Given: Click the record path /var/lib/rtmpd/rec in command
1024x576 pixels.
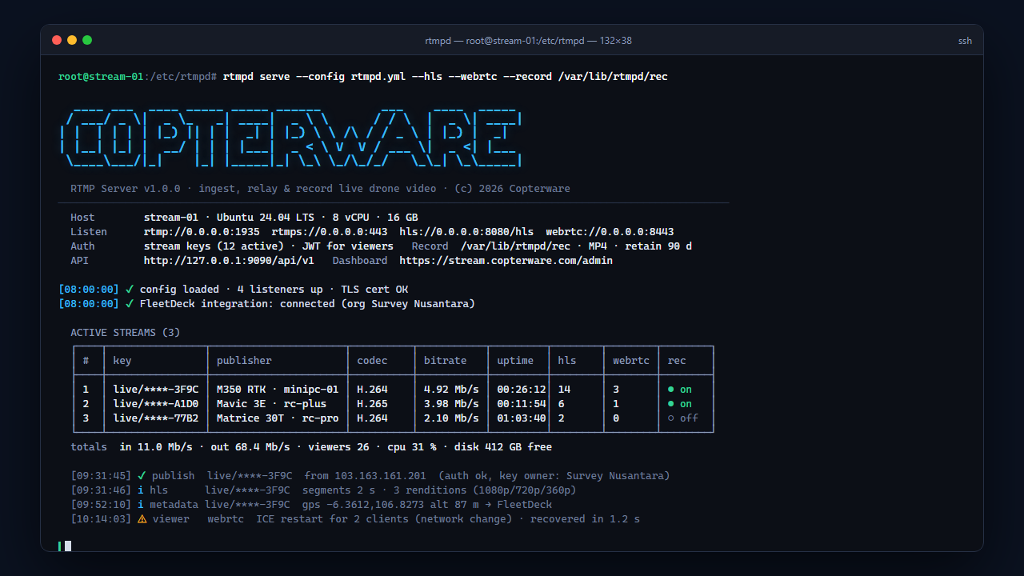Looking at the screenshot, I should click(613, 77).
